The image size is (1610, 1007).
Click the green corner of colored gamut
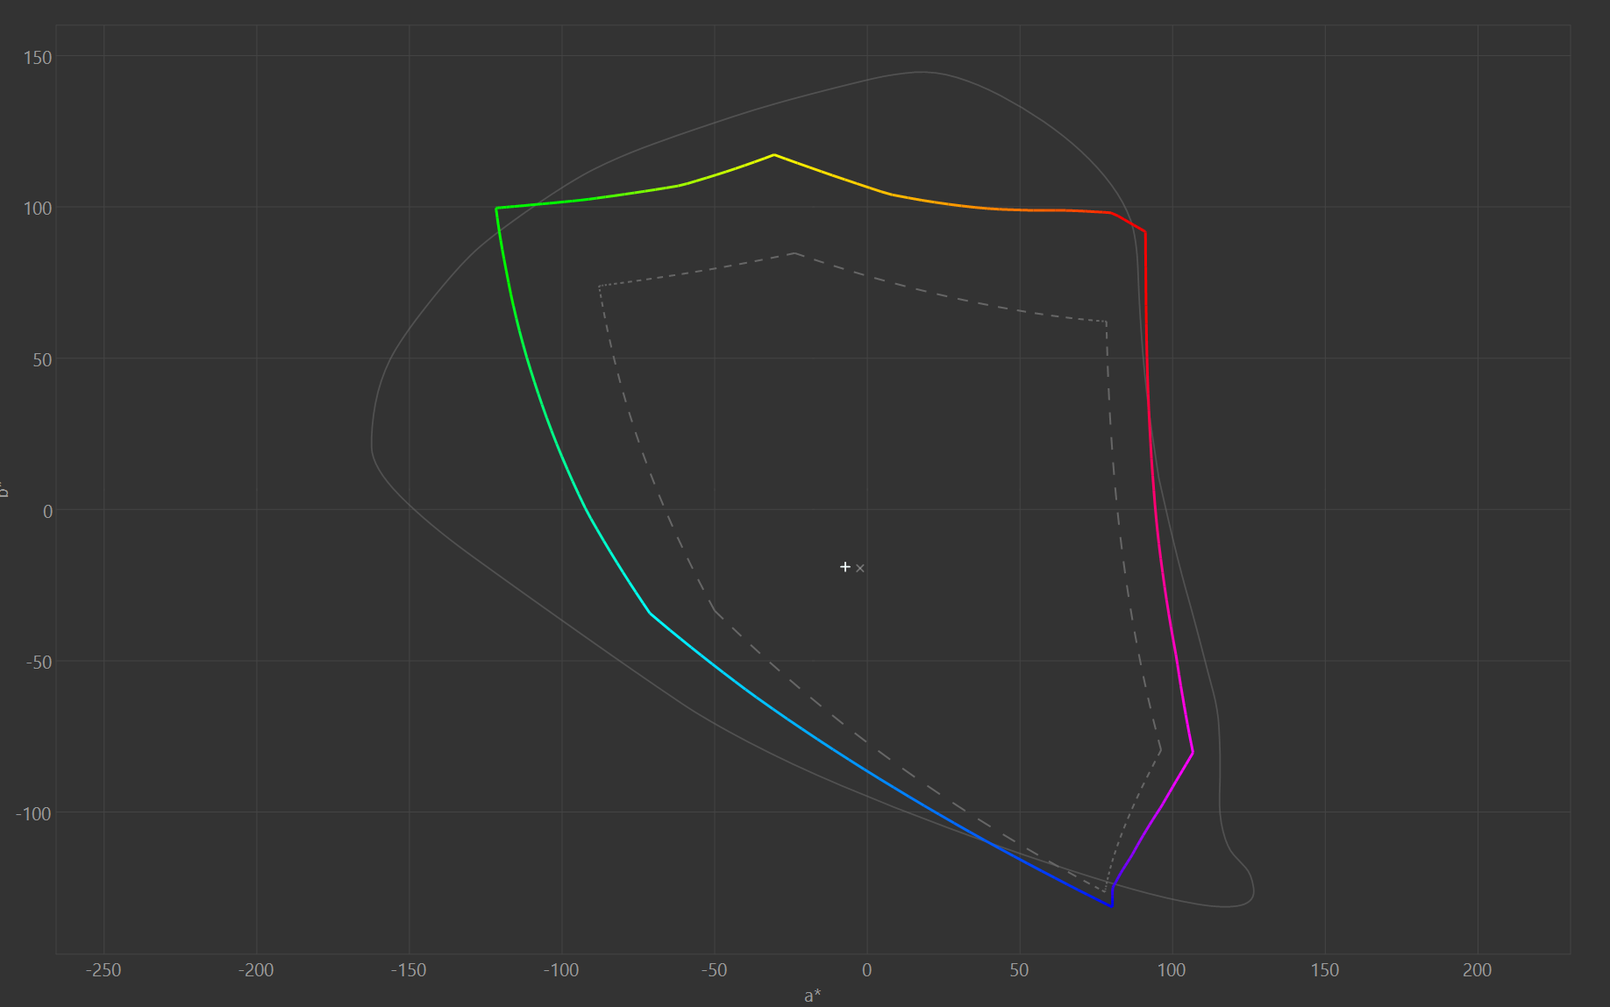[496, 208]
